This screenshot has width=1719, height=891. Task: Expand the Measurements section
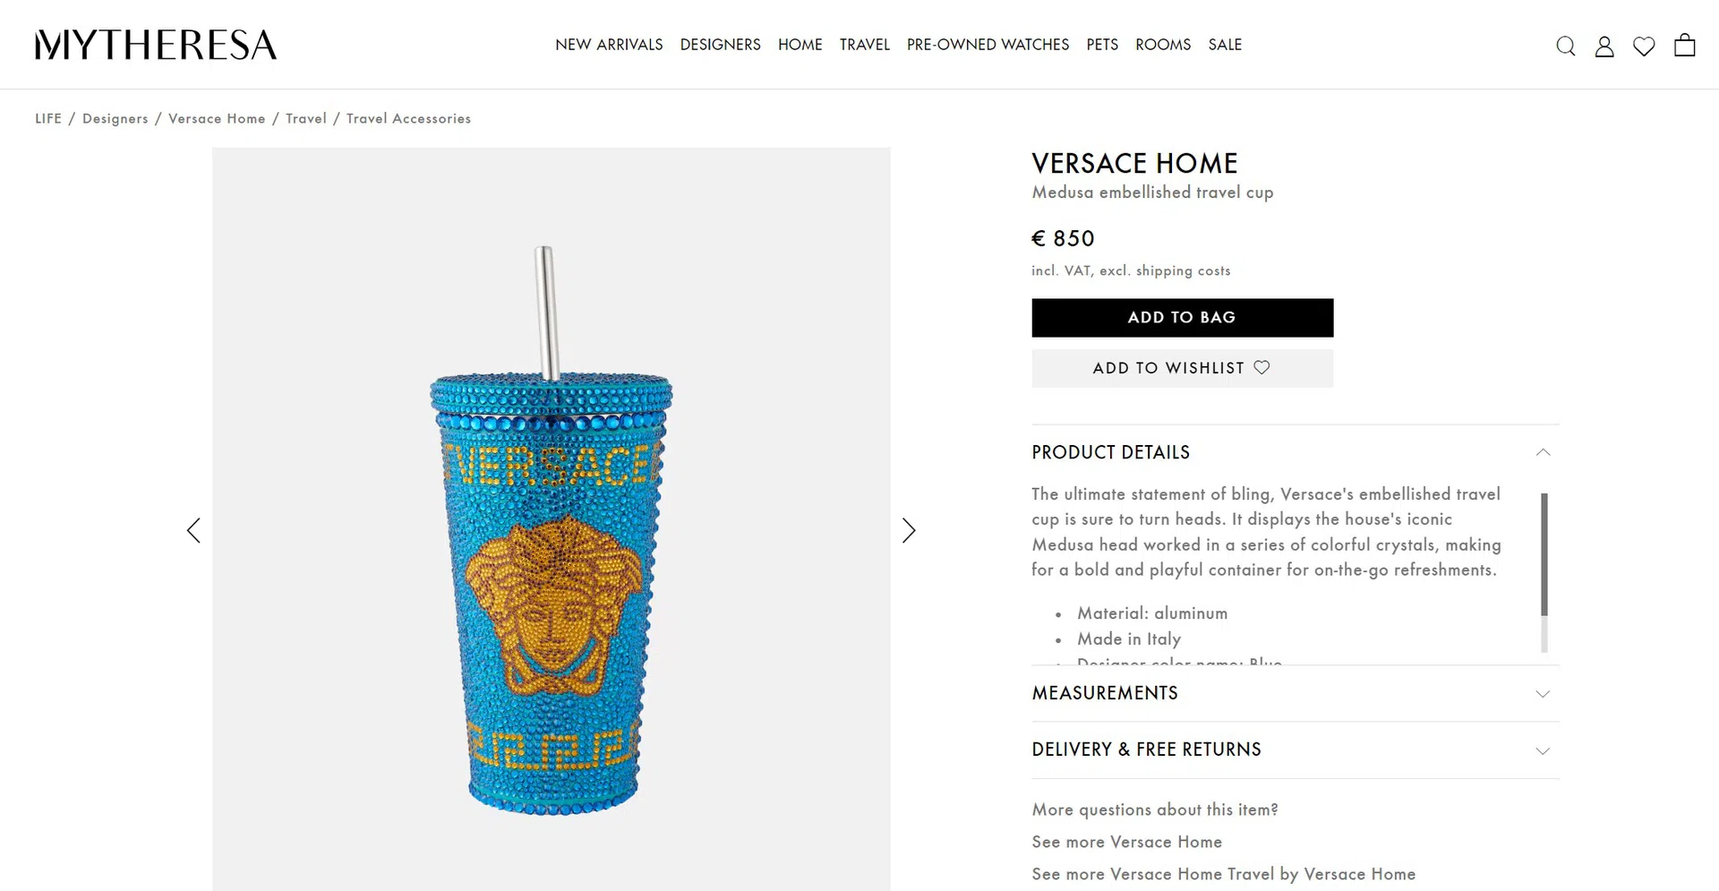pos(1295,693)
